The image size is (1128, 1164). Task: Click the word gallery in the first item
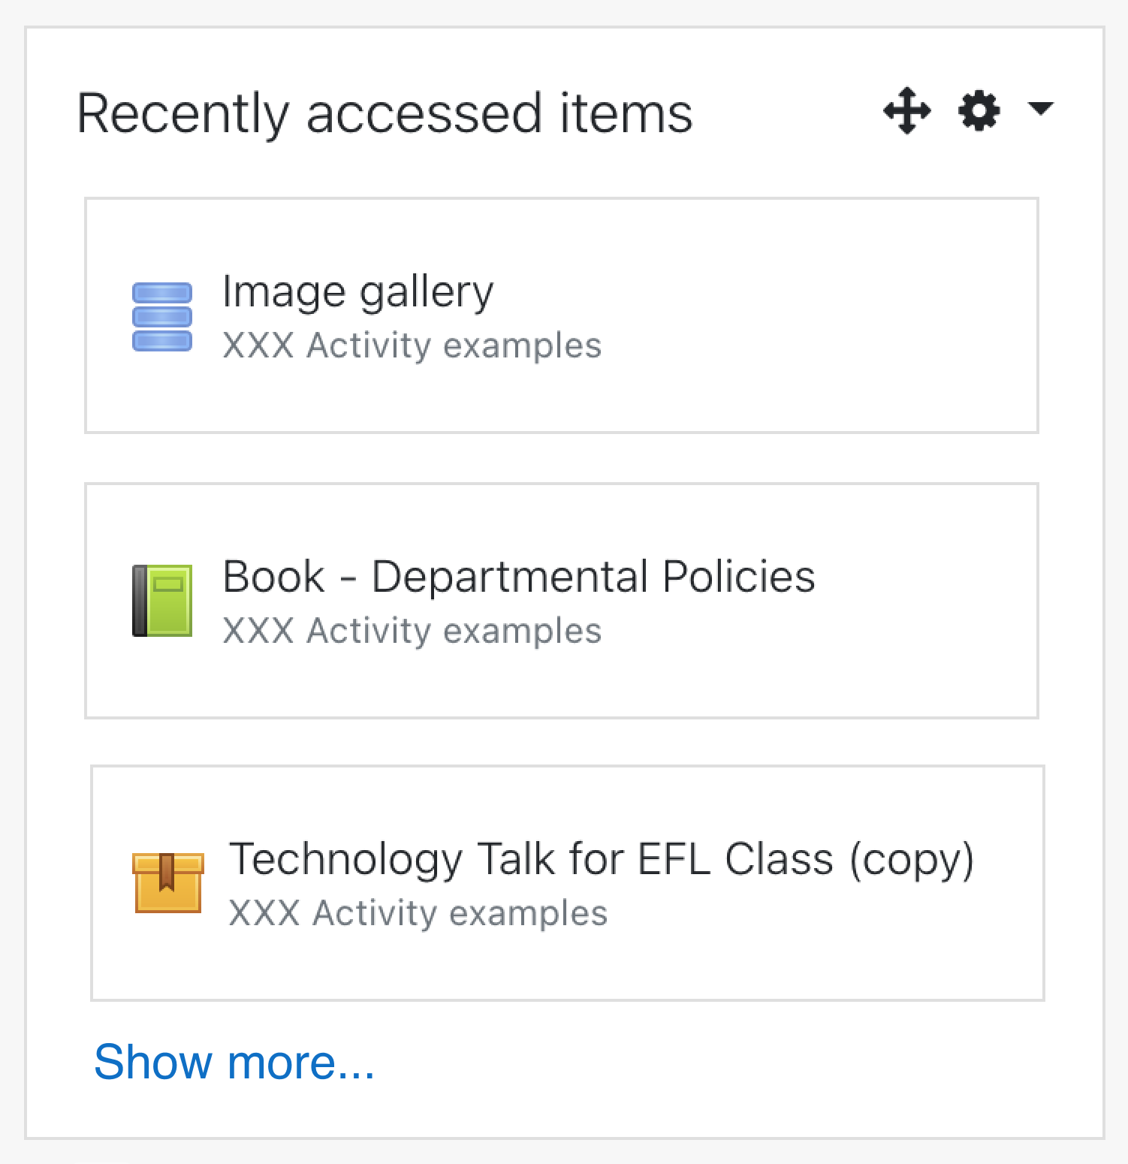(x=427, y=293)
